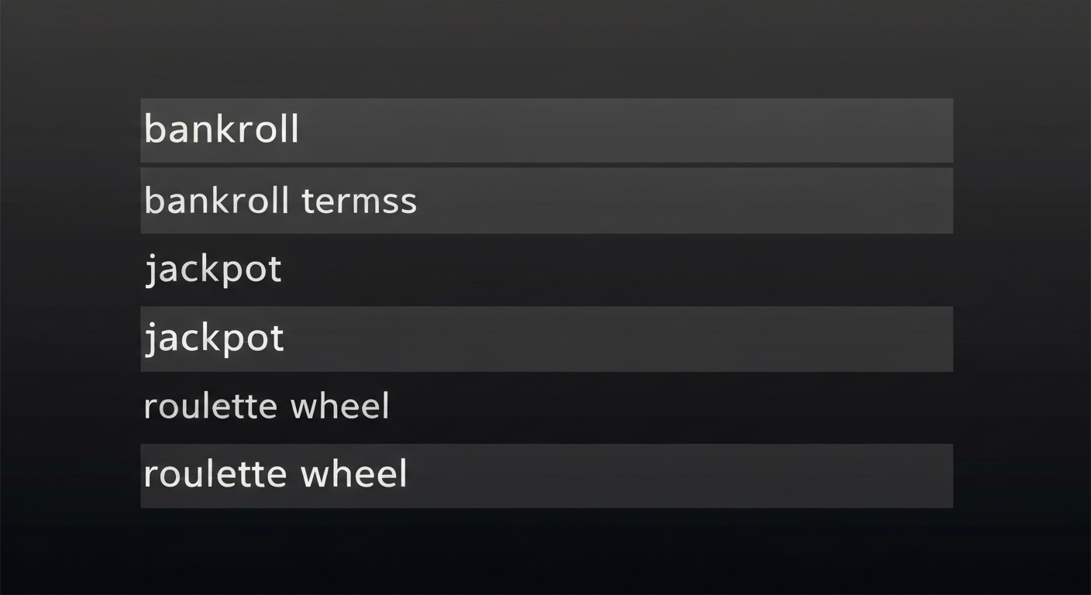1091x595 pixels.
Task: Pick the "jackpot" text without gray background
Action: (213, 271)
